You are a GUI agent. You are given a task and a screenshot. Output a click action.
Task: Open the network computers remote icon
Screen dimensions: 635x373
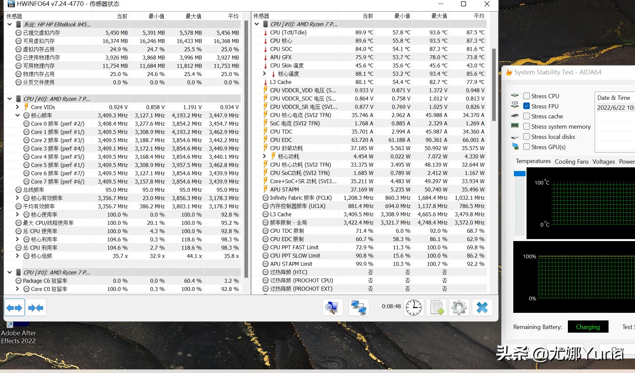pyautogui.click(x=359, y=308)
